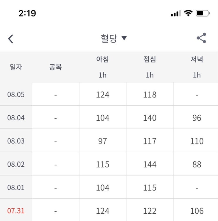Tap the cellular signal bars icon
The width and height of the screenshot is (218, 221).
pyautogui.click(x=176, y=14)
